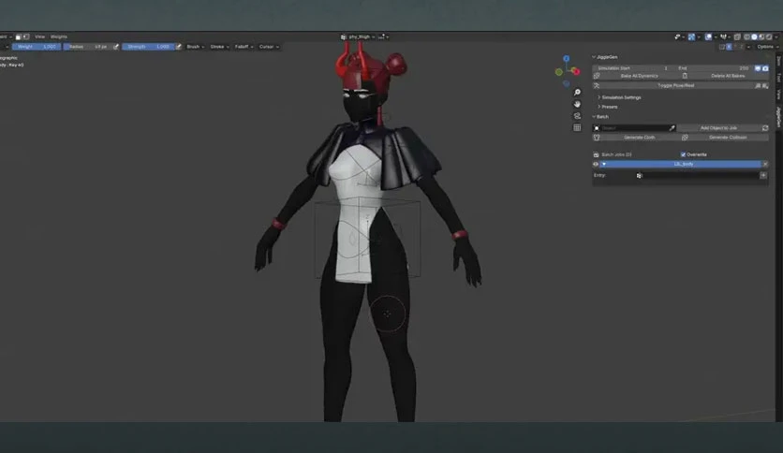Toggle pressure sensitivity for Strength
The height and width of the screenshot is (453, 783).
(x=178, y=47)
